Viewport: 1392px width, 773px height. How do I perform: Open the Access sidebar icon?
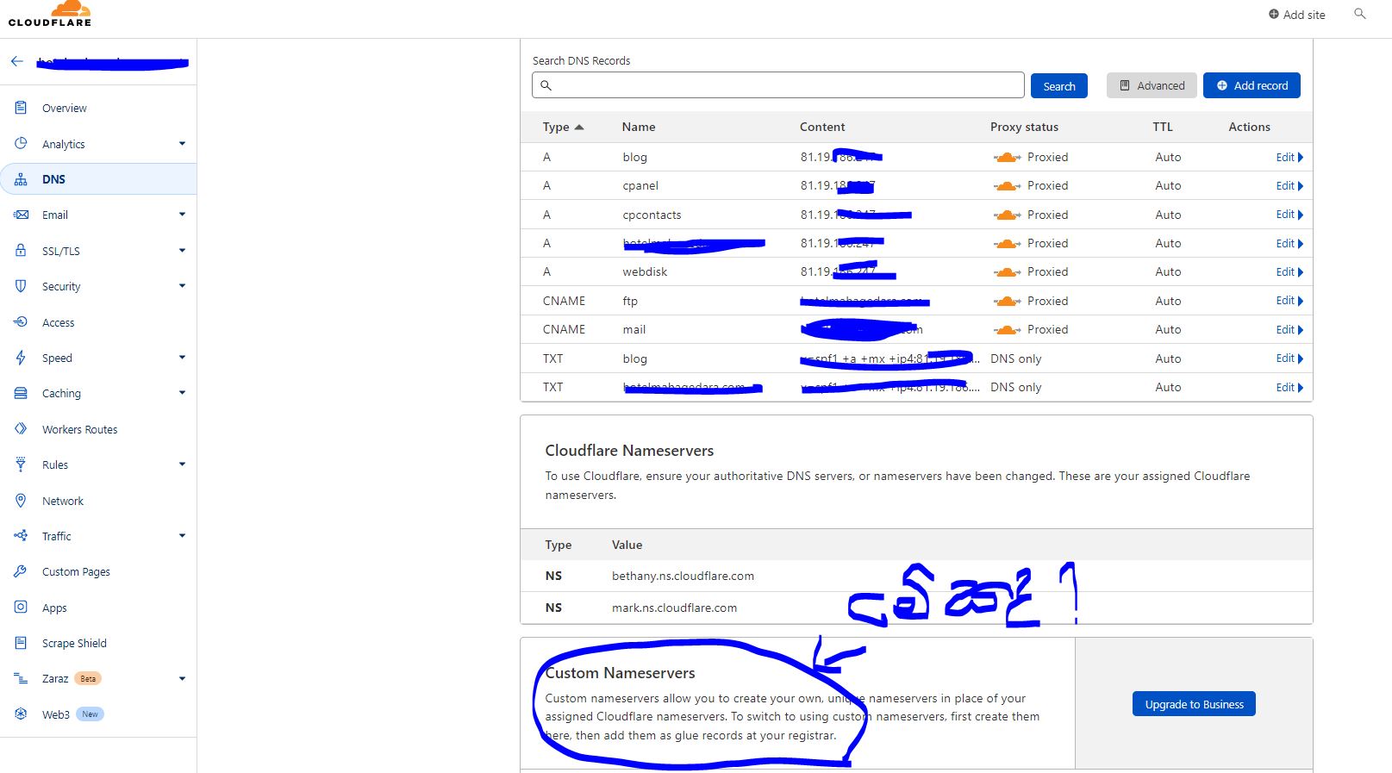point(21,321)
